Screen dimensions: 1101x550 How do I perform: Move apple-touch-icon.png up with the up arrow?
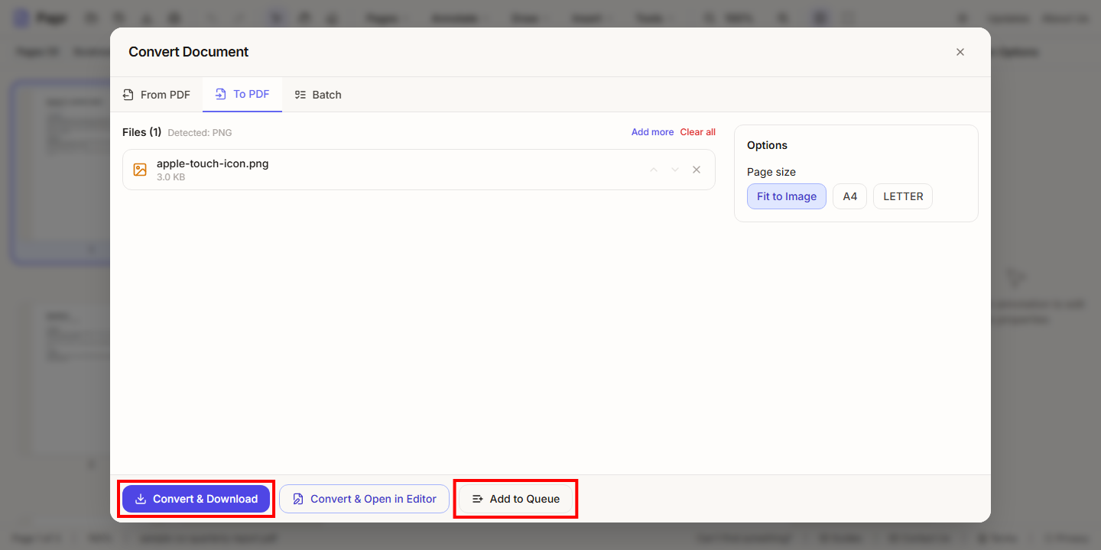654,170
